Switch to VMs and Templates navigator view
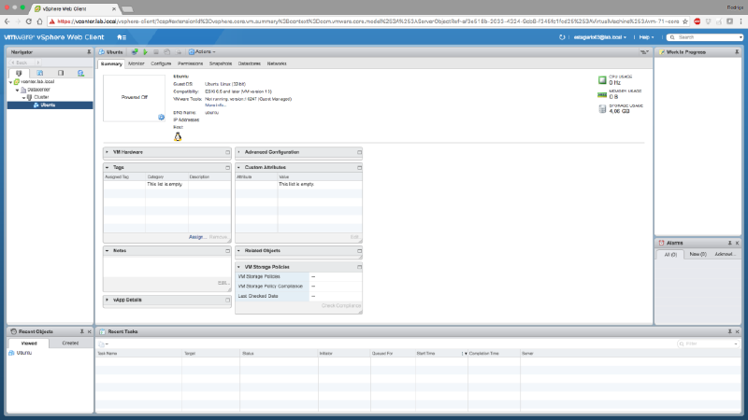This screenshot has width=748, height=420. point(39,72)
